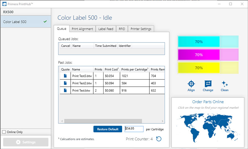This screenshot has width=248, height=149.
Task: Click the Primera PrintHub app icon
Action: (x=4, y=4)
